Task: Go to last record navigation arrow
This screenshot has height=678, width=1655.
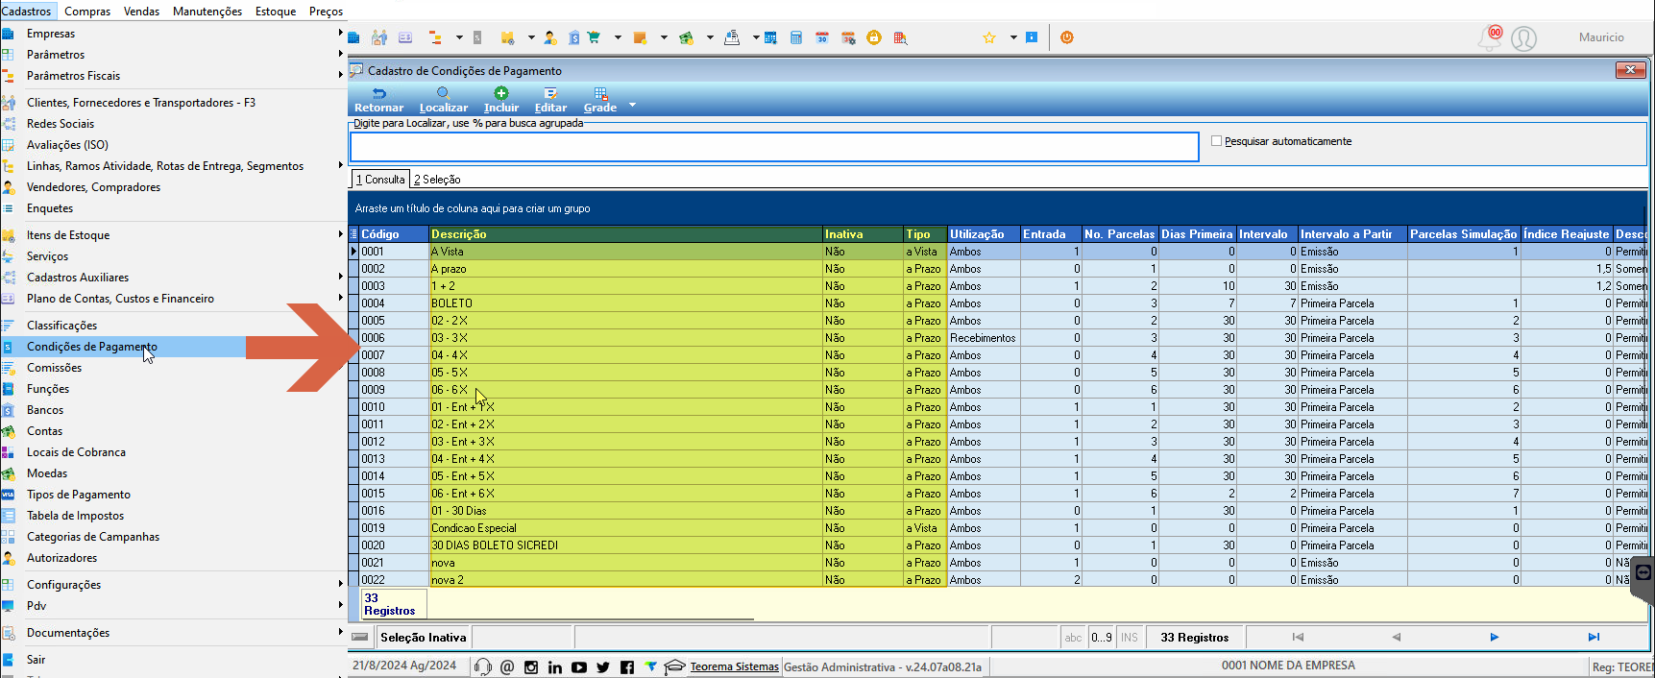Action: tap(1594, 637)
